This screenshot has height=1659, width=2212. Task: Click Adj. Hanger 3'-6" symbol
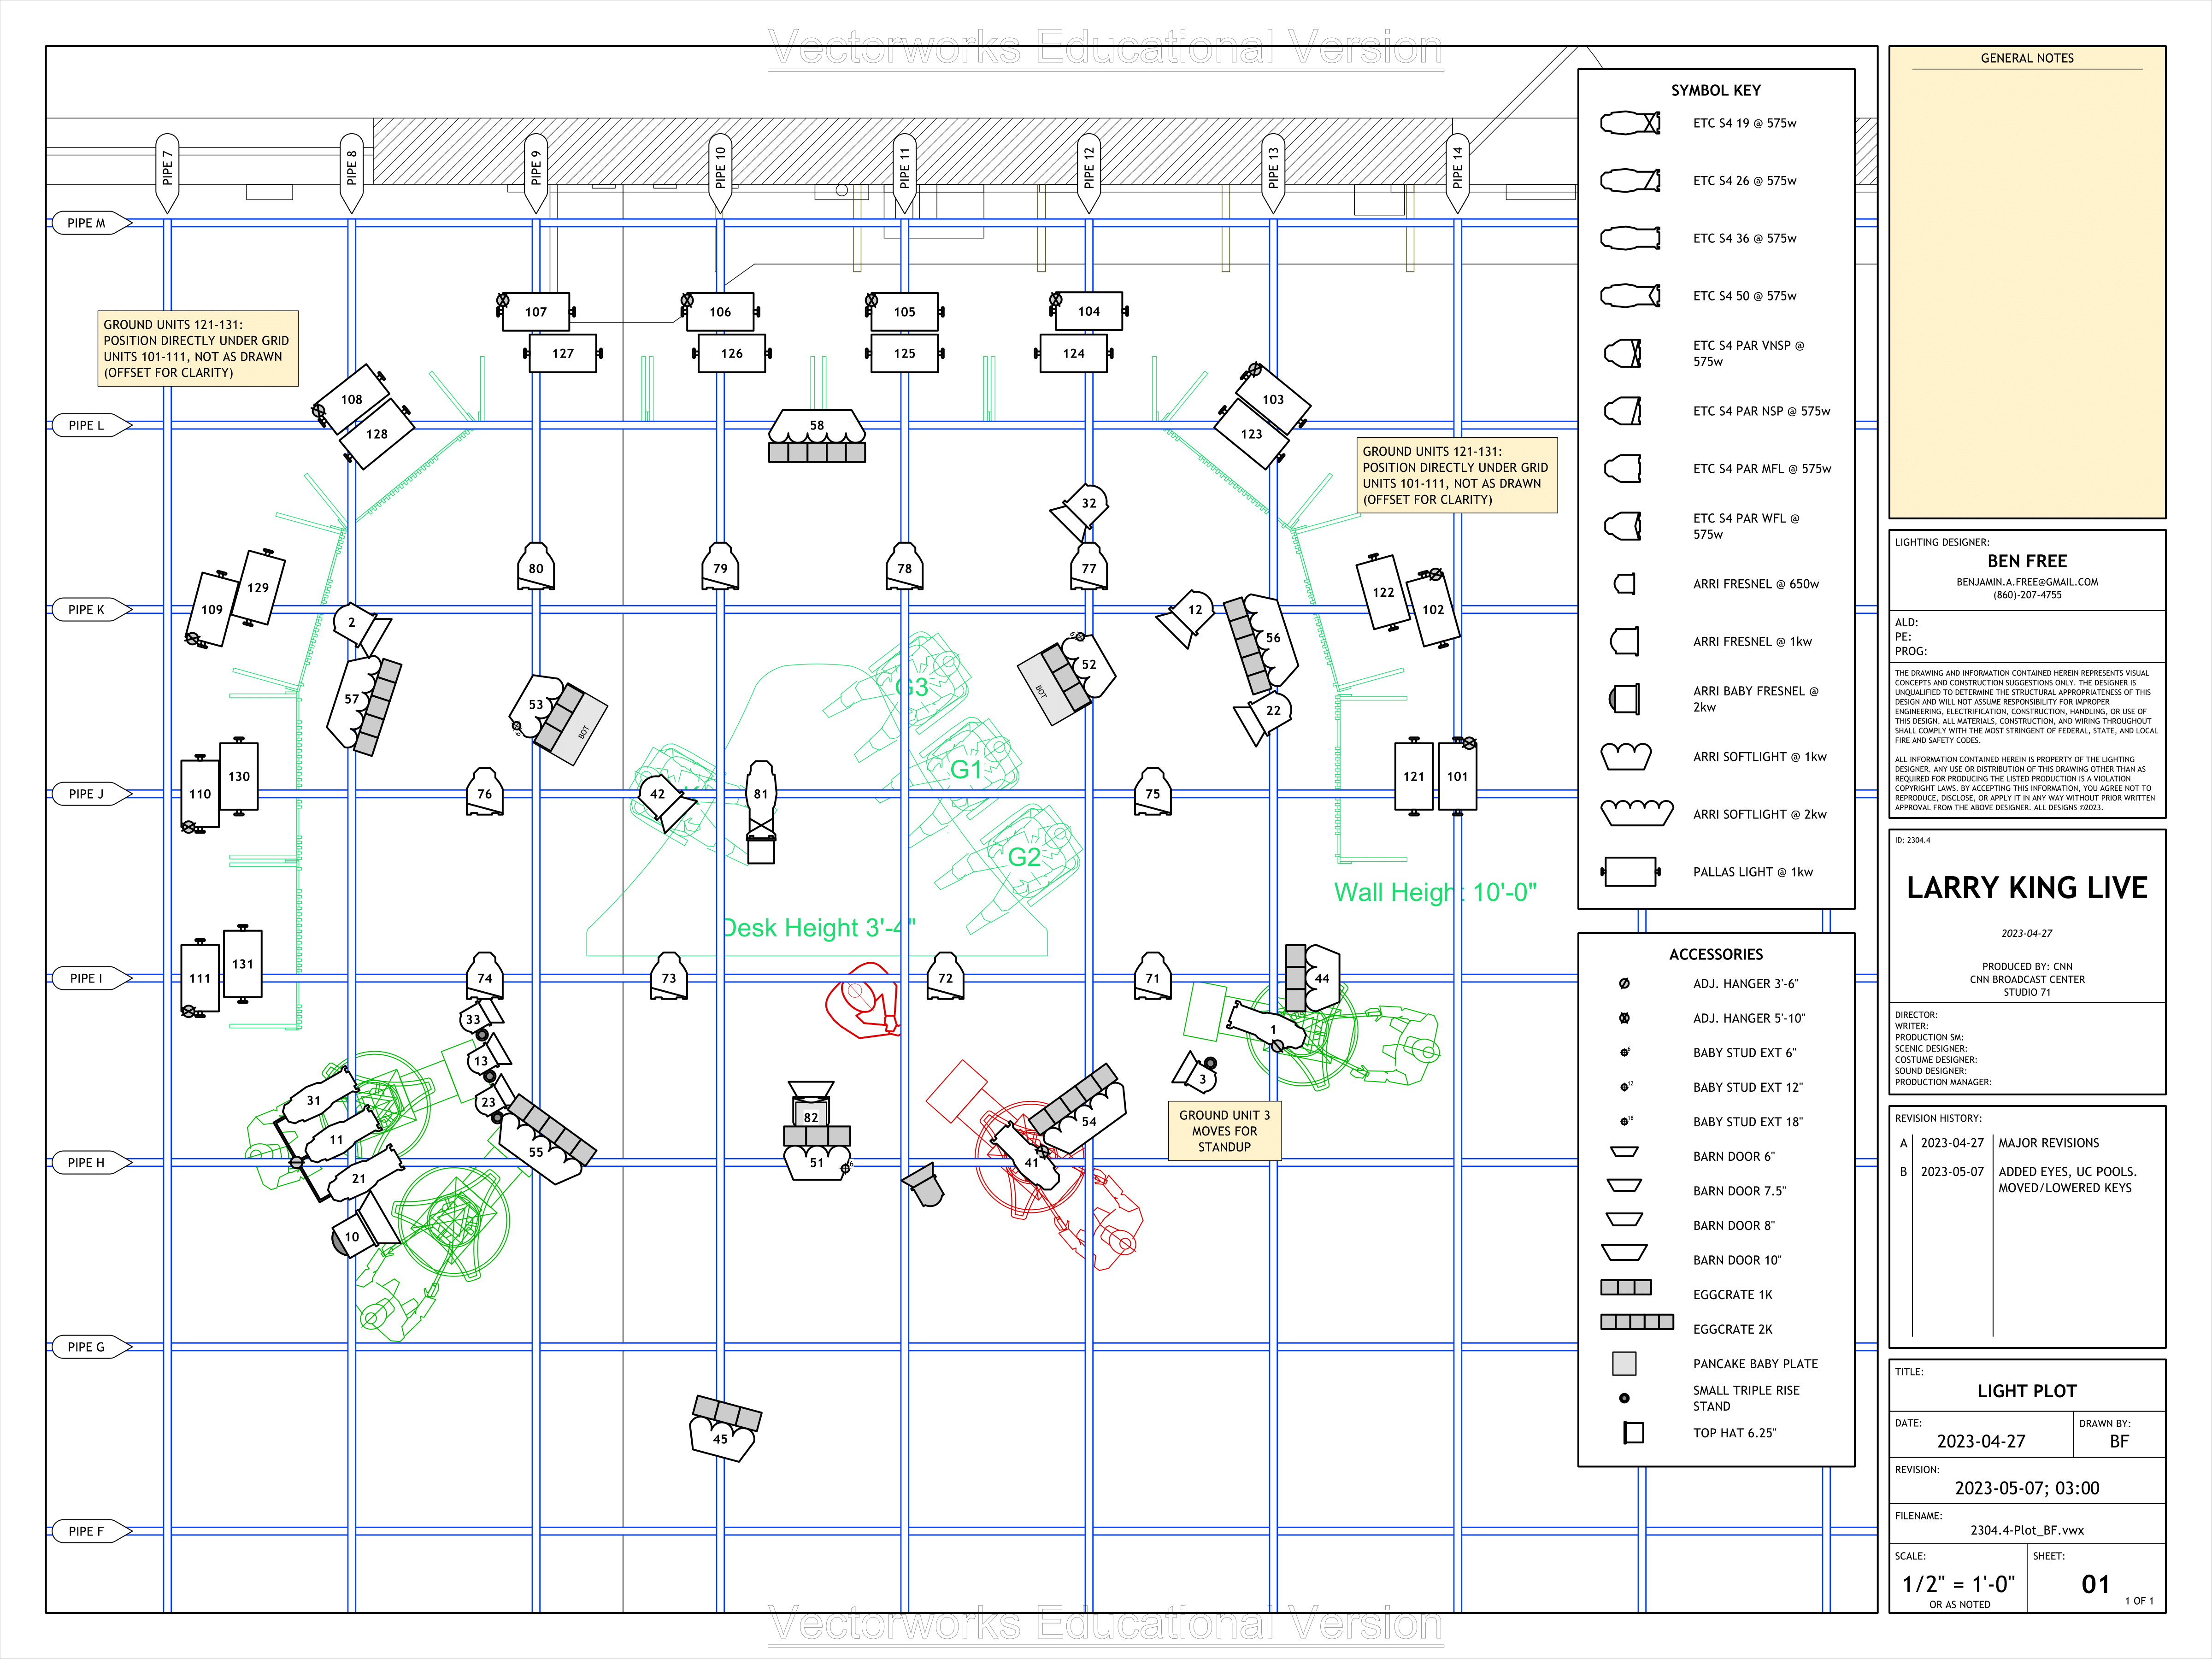pos(1624,984)
